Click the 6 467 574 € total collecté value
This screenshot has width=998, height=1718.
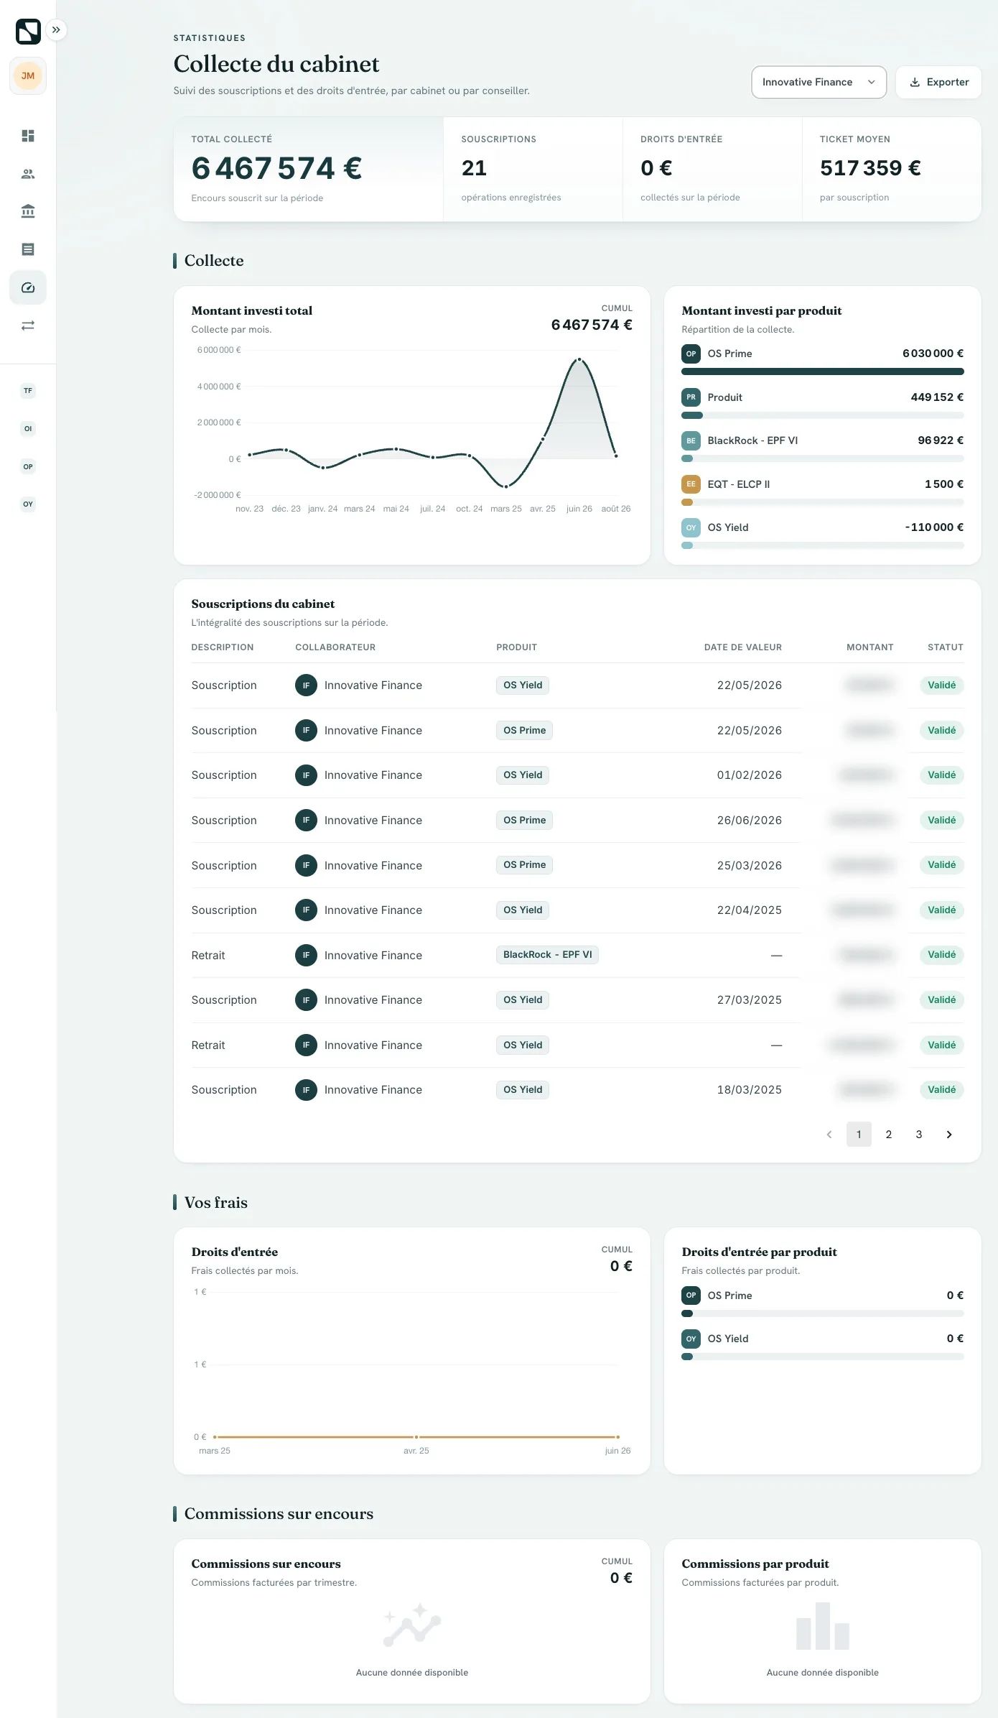(276, 169)
